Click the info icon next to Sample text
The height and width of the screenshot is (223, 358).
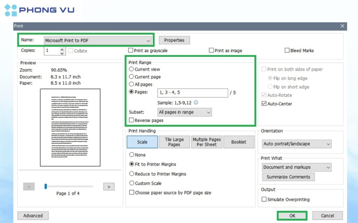tap(196, 102)
